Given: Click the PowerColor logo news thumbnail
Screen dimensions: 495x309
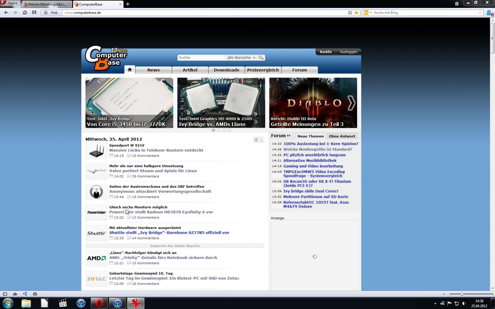Looking at the screenshot, I should pos(96,213).
